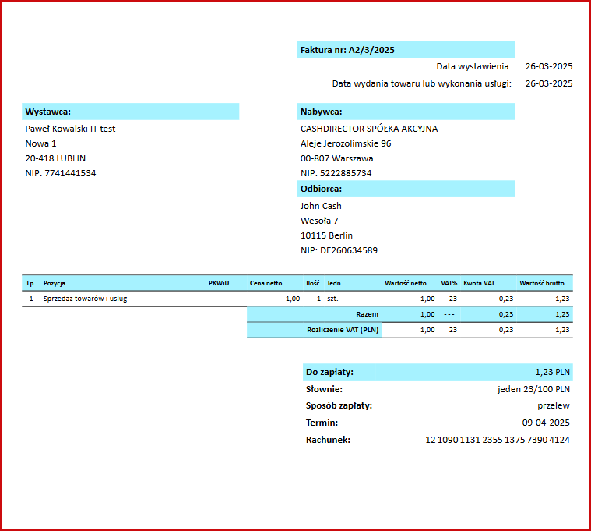The height and width of the screenshot is (531, 591).
Task: Click the 'Data wydania towaru lub wykonania usługi:' label
Action: (422, 83)
